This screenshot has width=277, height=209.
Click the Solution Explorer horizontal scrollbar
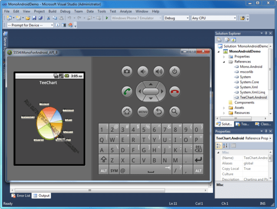[x=236, y=119]
